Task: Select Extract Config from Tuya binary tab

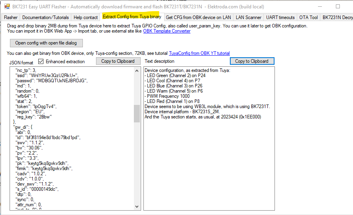Action: coord(132,17)
